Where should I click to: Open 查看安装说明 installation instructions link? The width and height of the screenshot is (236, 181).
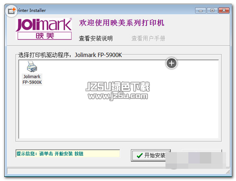[x=96, y=38]
